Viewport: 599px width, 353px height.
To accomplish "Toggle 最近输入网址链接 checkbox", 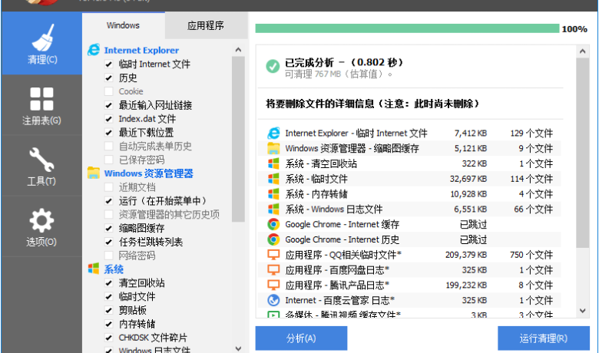I will point(109,105).
